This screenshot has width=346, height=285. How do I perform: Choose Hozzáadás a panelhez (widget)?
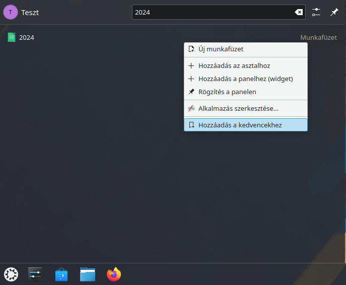coord(246,79)
